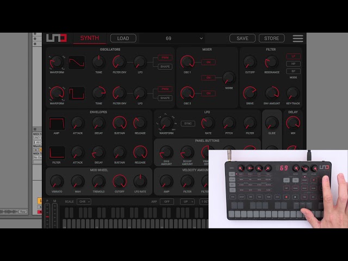Toggle OSC 1 ON in mixer
Image resolution: width=348 pixels, height=261 pixels.
click(x=208, y=62)
